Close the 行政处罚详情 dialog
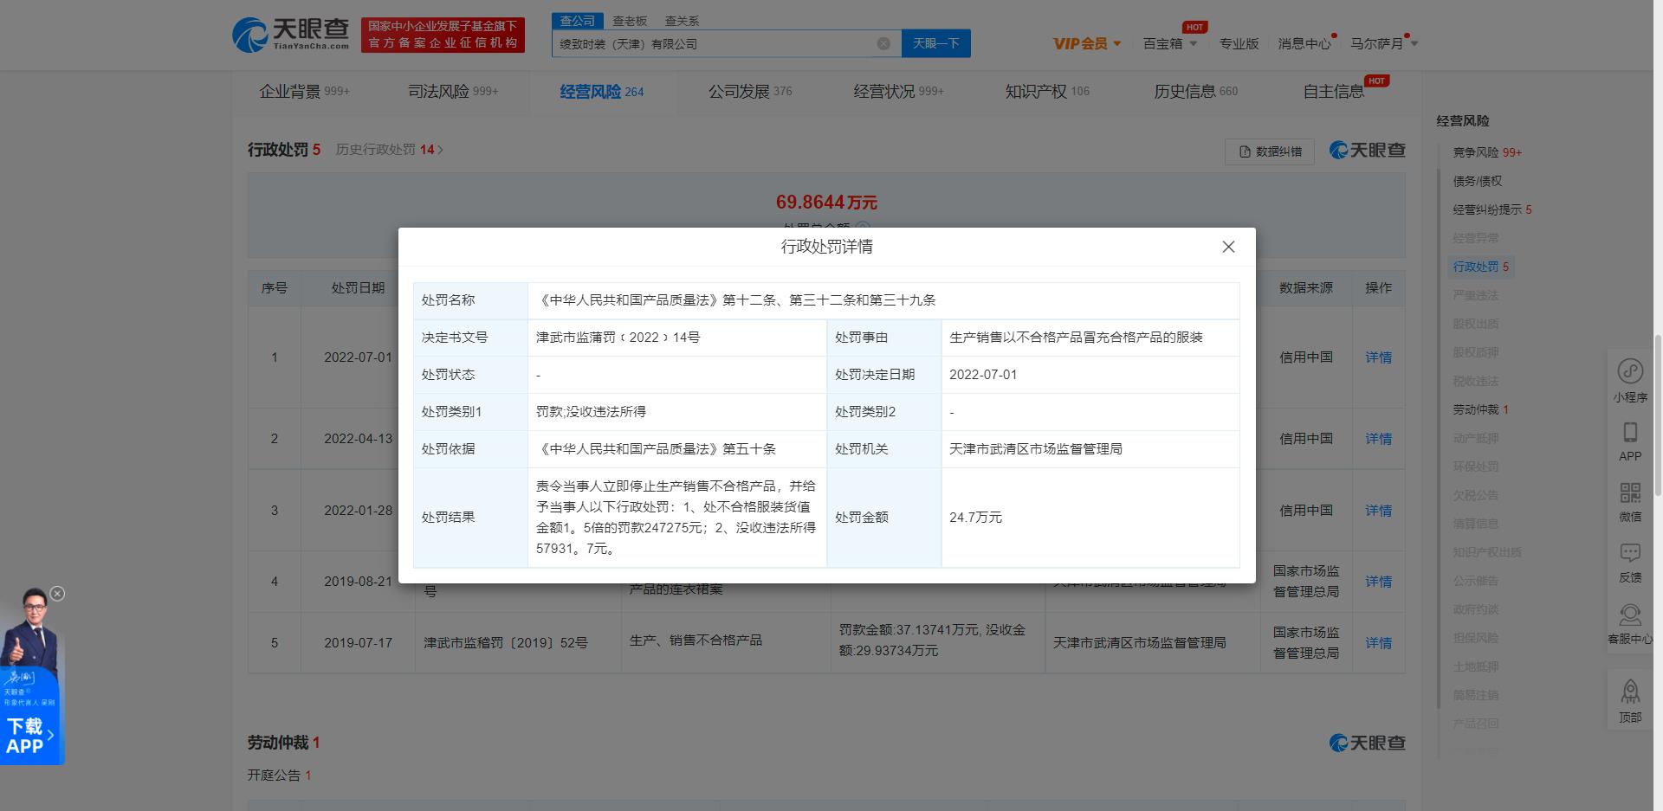The width and height of the screenshot is (1663, 811). click(x=1227, y=247)
